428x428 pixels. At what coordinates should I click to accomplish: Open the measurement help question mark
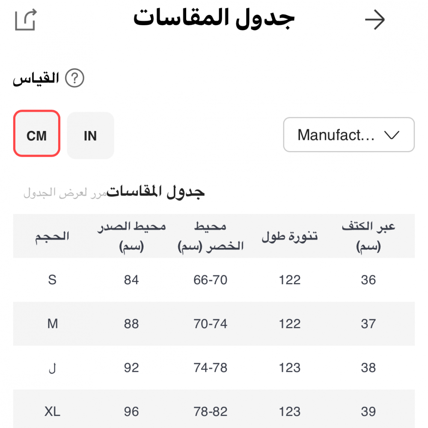click(75, 79)
